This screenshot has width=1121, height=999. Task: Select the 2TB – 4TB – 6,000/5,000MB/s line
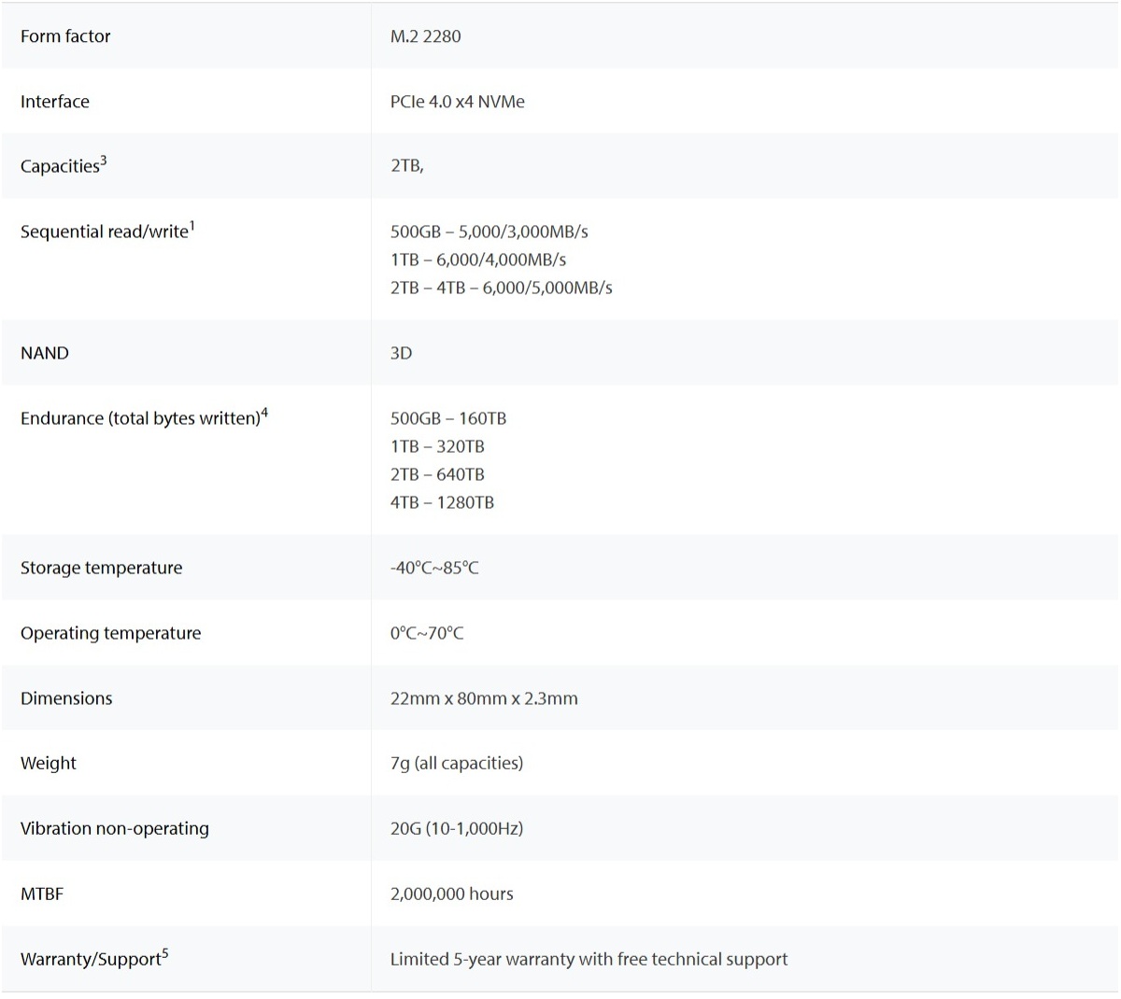click(501, 288)
